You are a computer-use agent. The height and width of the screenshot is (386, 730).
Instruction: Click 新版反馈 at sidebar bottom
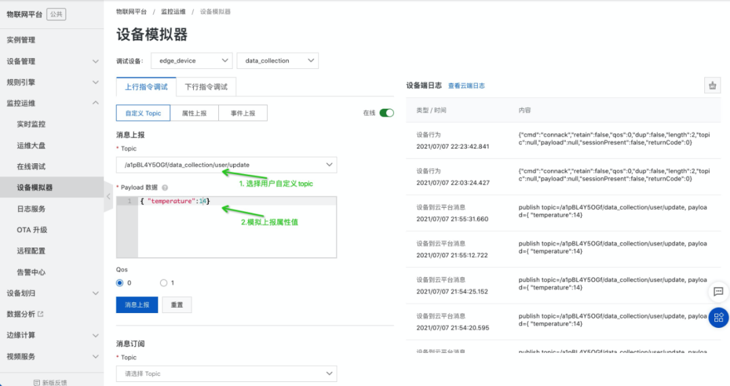(x=55, y=383)
